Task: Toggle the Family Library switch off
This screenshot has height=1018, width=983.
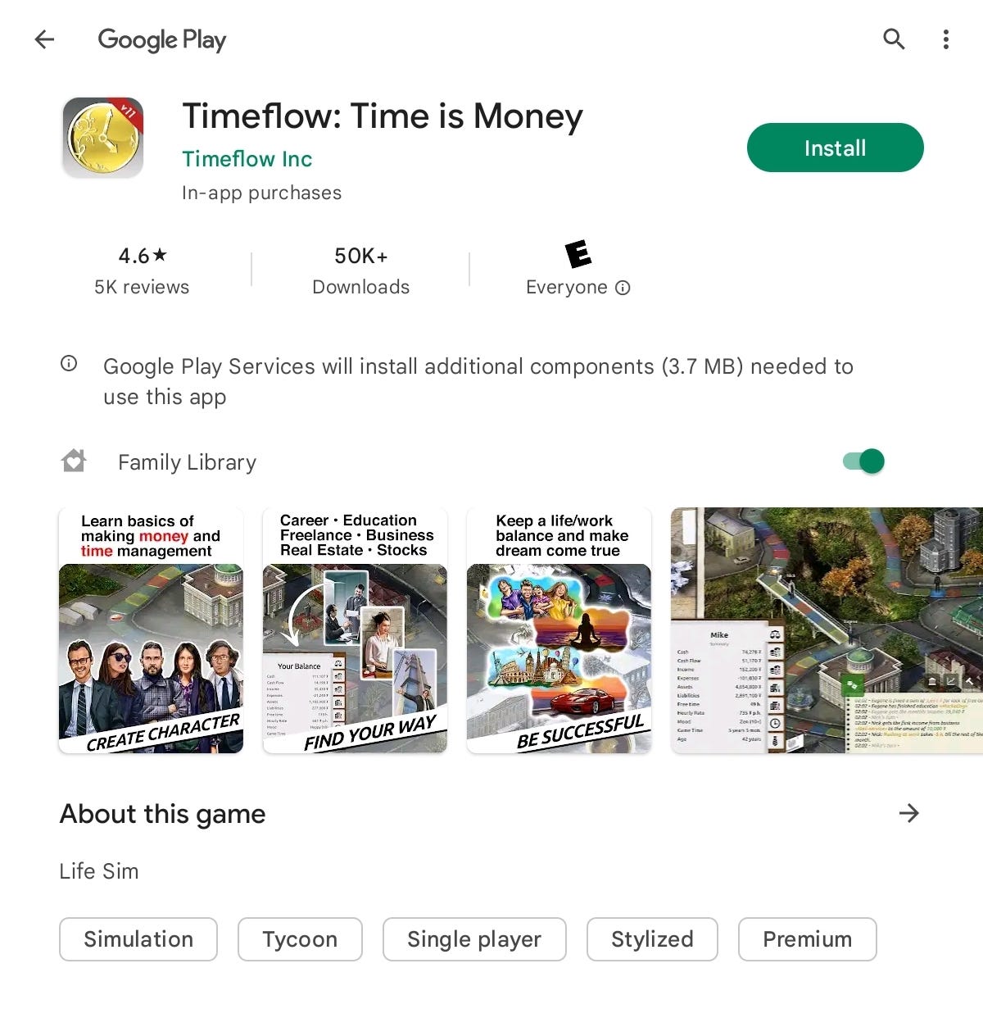Action: coord(864,461)
